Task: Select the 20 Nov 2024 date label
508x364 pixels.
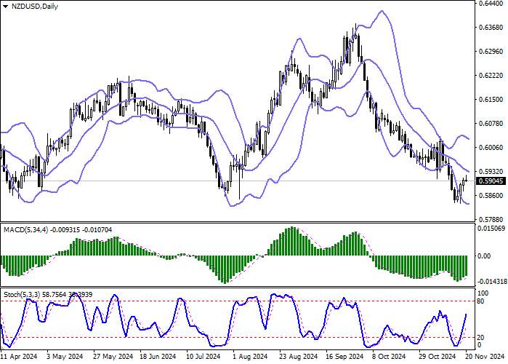Action: click(x=485, y=357)
